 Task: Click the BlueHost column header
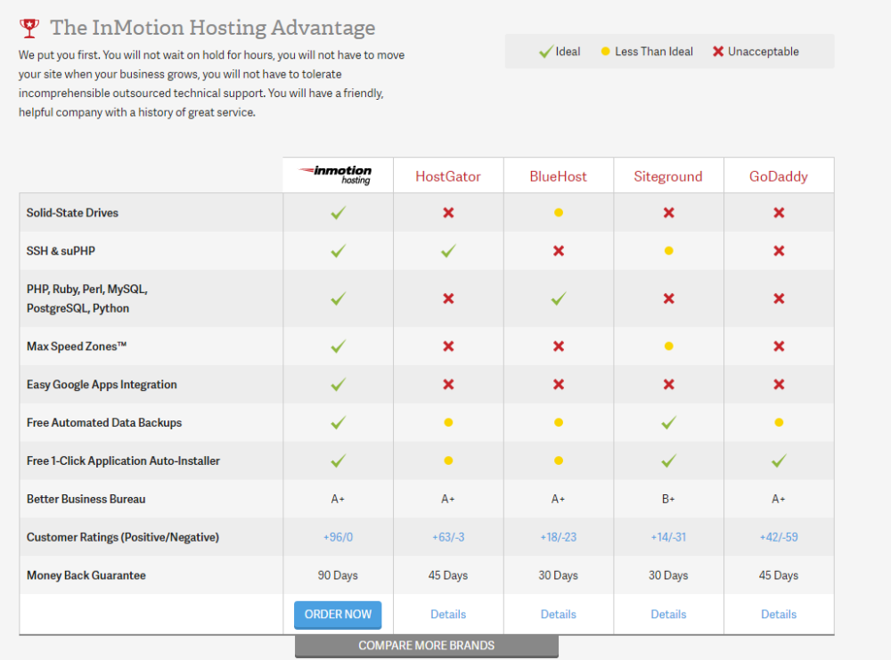559,176
